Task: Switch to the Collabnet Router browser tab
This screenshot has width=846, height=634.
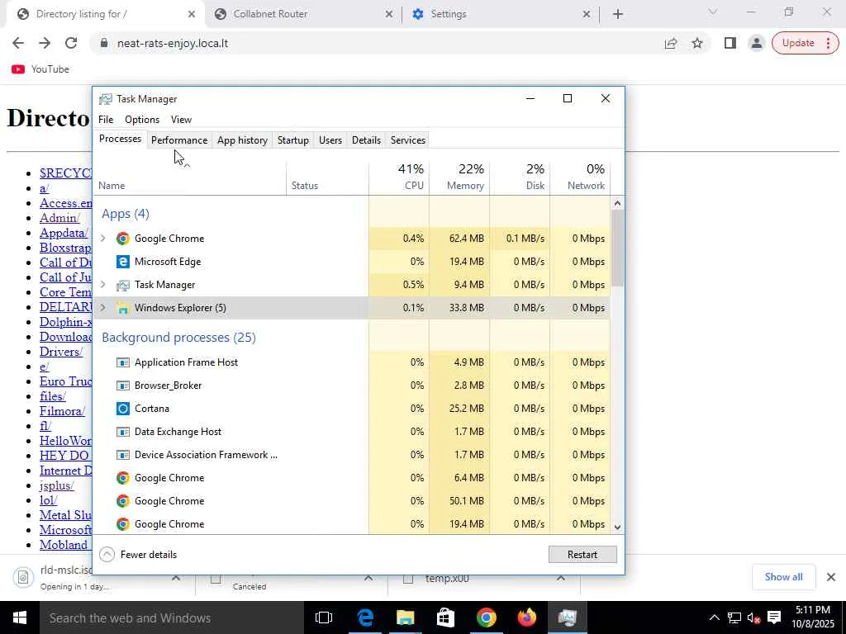Action: point(302,14)
